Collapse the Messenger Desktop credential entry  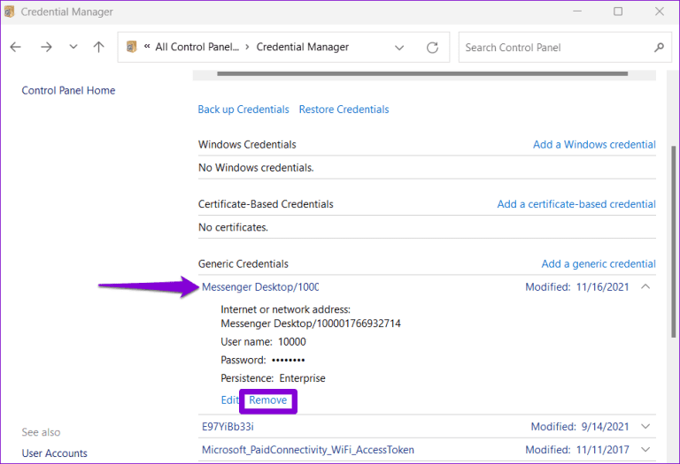tap(645, 286)
